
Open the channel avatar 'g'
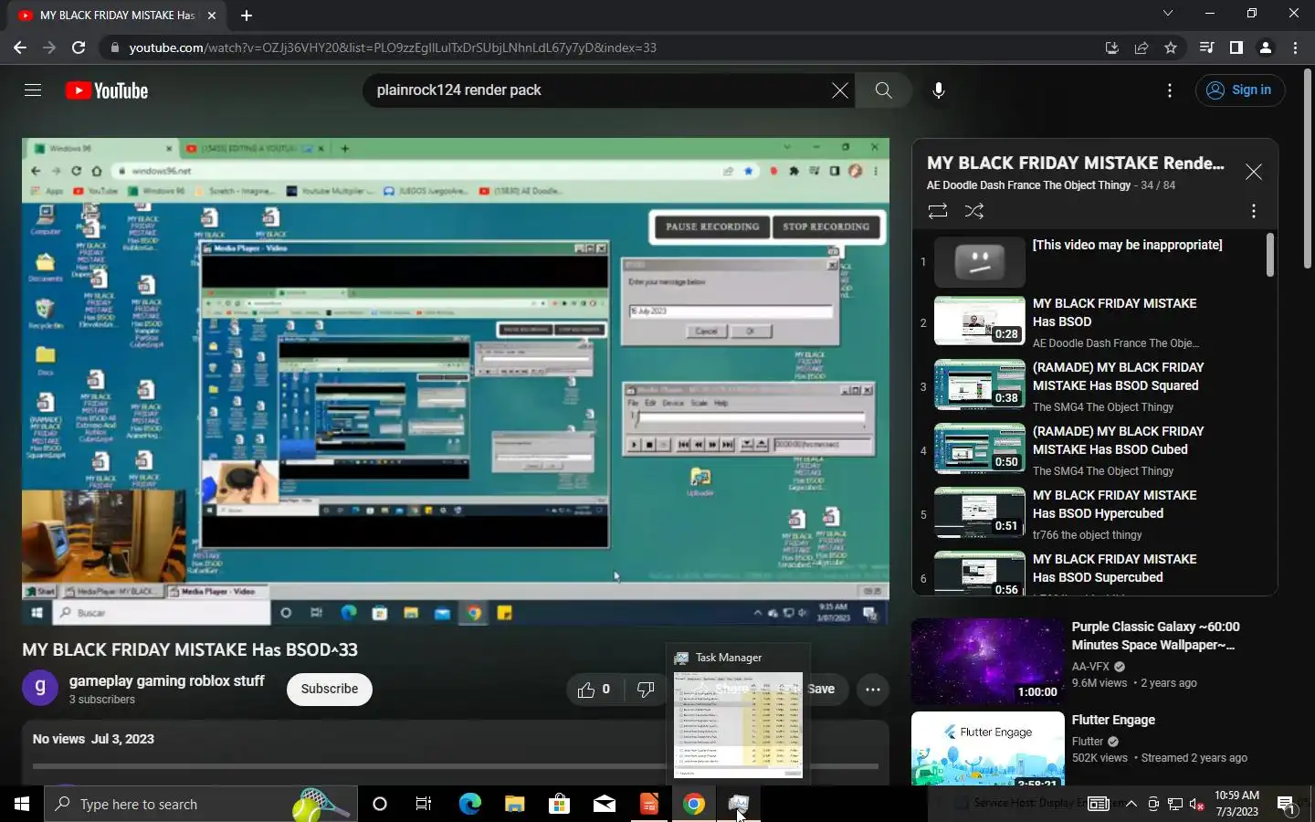40,688
